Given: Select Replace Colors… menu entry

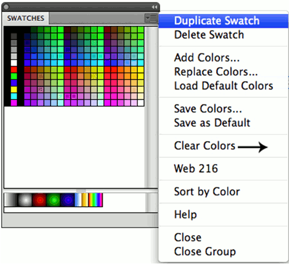Looking at the screenshot, I should tap(216, 72).
